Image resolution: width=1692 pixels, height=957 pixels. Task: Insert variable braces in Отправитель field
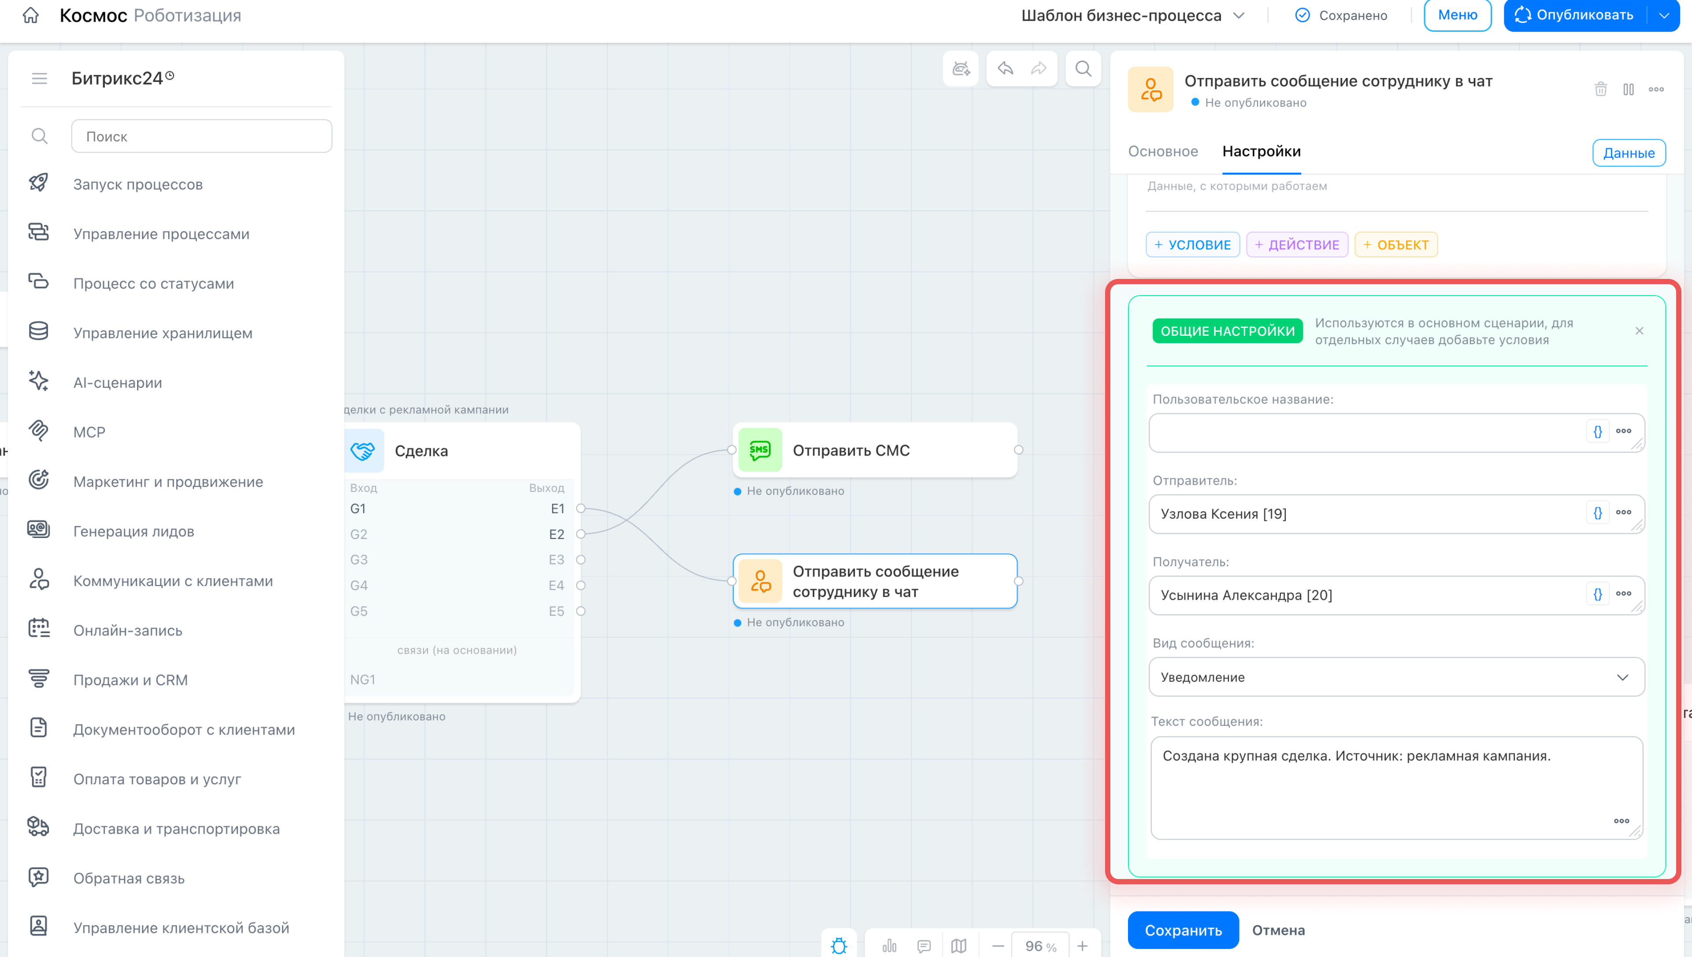pos(1597,513)
